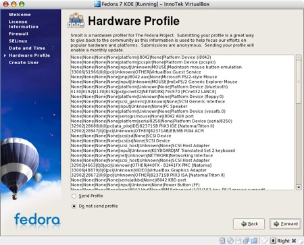Screen dimensions: 304x245
Task: Click the line '82371SB PIIX3 IDE [Natoma/Triton II]'
Action: (143, 126)
